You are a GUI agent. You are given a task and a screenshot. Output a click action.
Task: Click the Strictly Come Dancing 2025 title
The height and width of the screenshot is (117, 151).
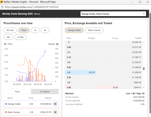pyautogui.click(x=17, y=14)
